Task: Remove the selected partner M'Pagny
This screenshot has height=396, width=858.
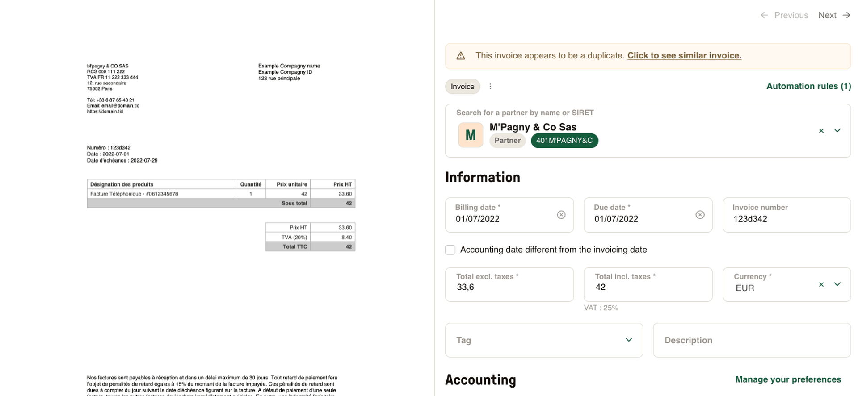Action: pyautogui.click(x=821, y=131)
